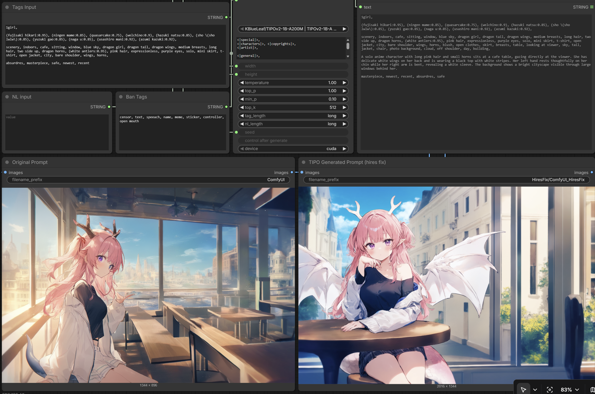Viewport: 595px width, 394px height.
Task: Collapse the TIPO Generated Prompt node dot
Action: tap(303, 162)
